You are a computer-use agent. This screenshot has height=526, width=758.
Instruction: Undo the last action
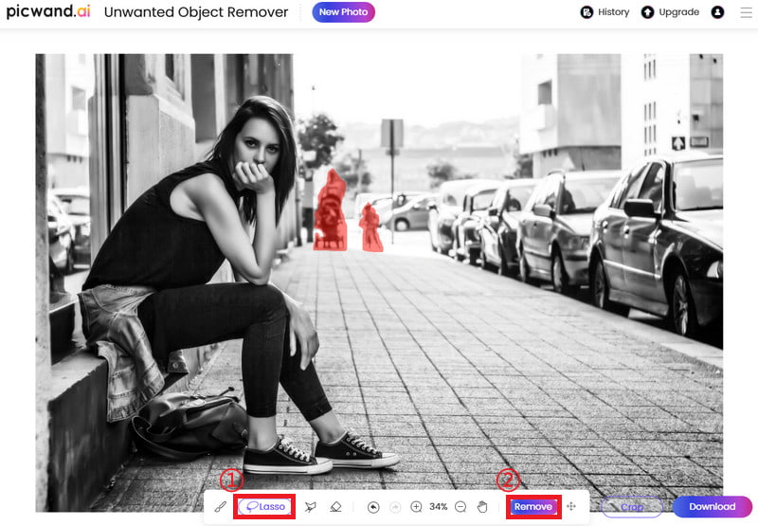(373, 507)
